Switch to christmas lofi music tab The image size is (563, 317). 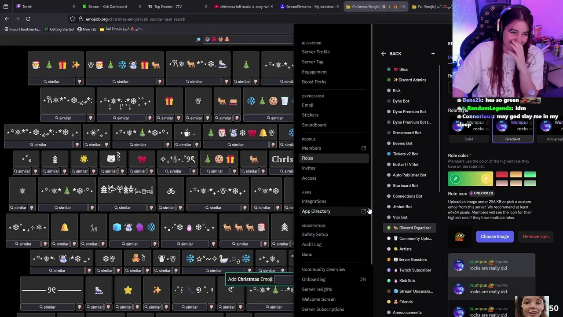pos(242,7)
